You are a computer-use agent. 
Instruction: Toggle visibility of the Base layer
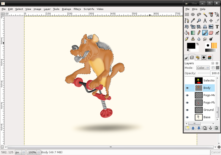187,117
